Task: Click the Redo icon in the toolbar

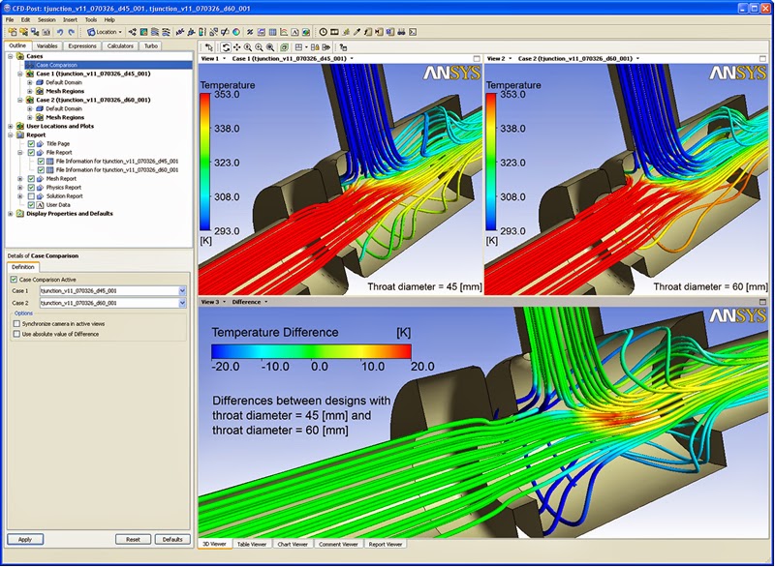Action: 72,32
